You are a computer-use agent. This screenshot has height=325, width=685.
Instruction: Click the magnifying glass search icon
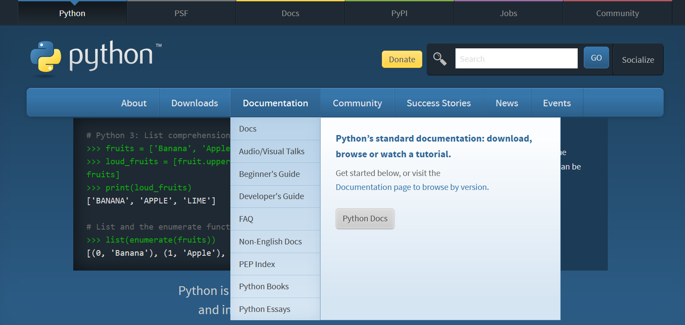tap(440, 59)
